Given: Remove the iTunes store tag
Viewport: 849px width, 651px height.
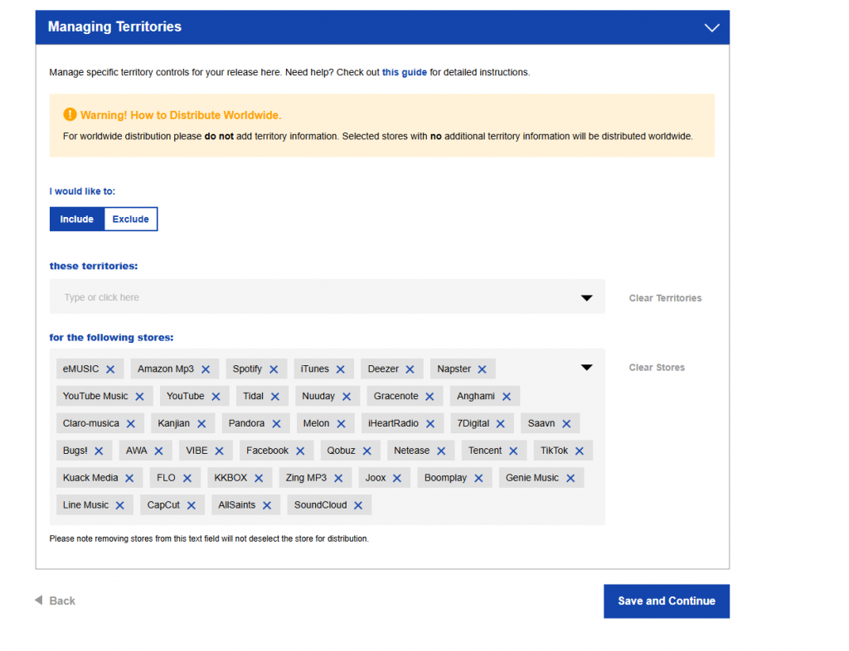Looking at the screenshot, I should [341, 369].
